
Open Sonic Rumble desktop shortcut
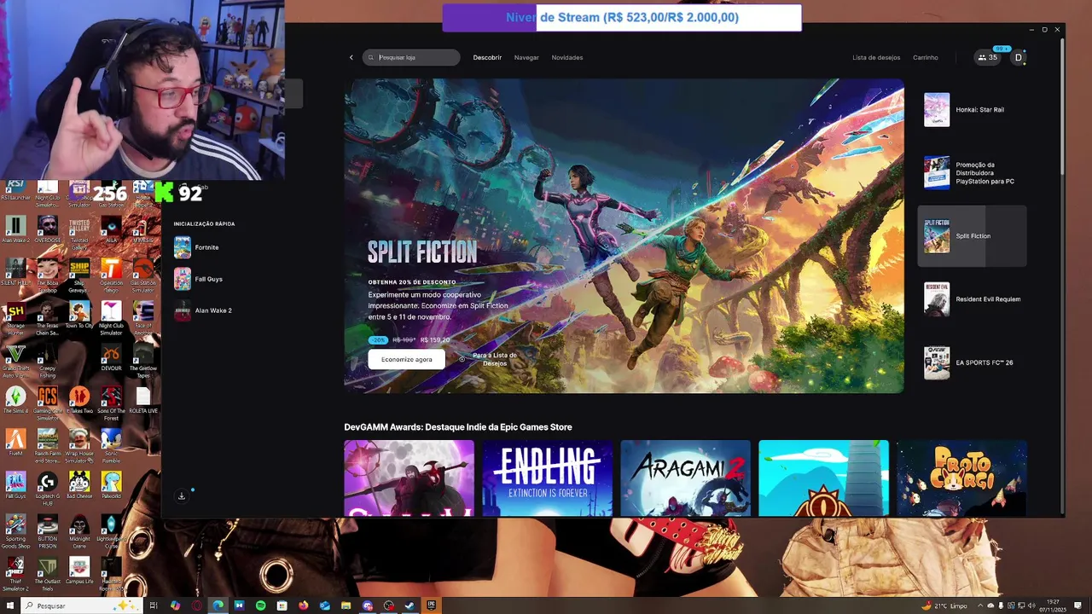coord(112,444)
